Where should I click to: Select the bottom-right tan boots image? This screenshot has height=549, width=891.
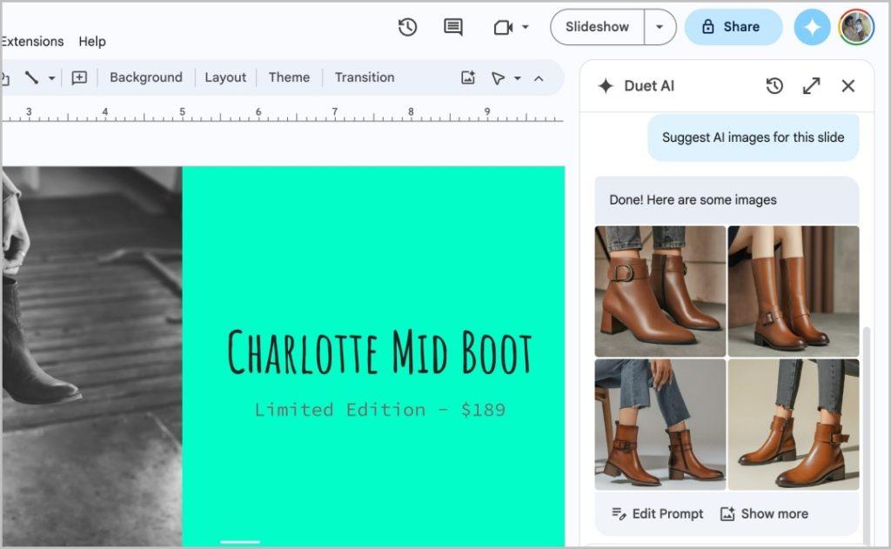[794, 424]
